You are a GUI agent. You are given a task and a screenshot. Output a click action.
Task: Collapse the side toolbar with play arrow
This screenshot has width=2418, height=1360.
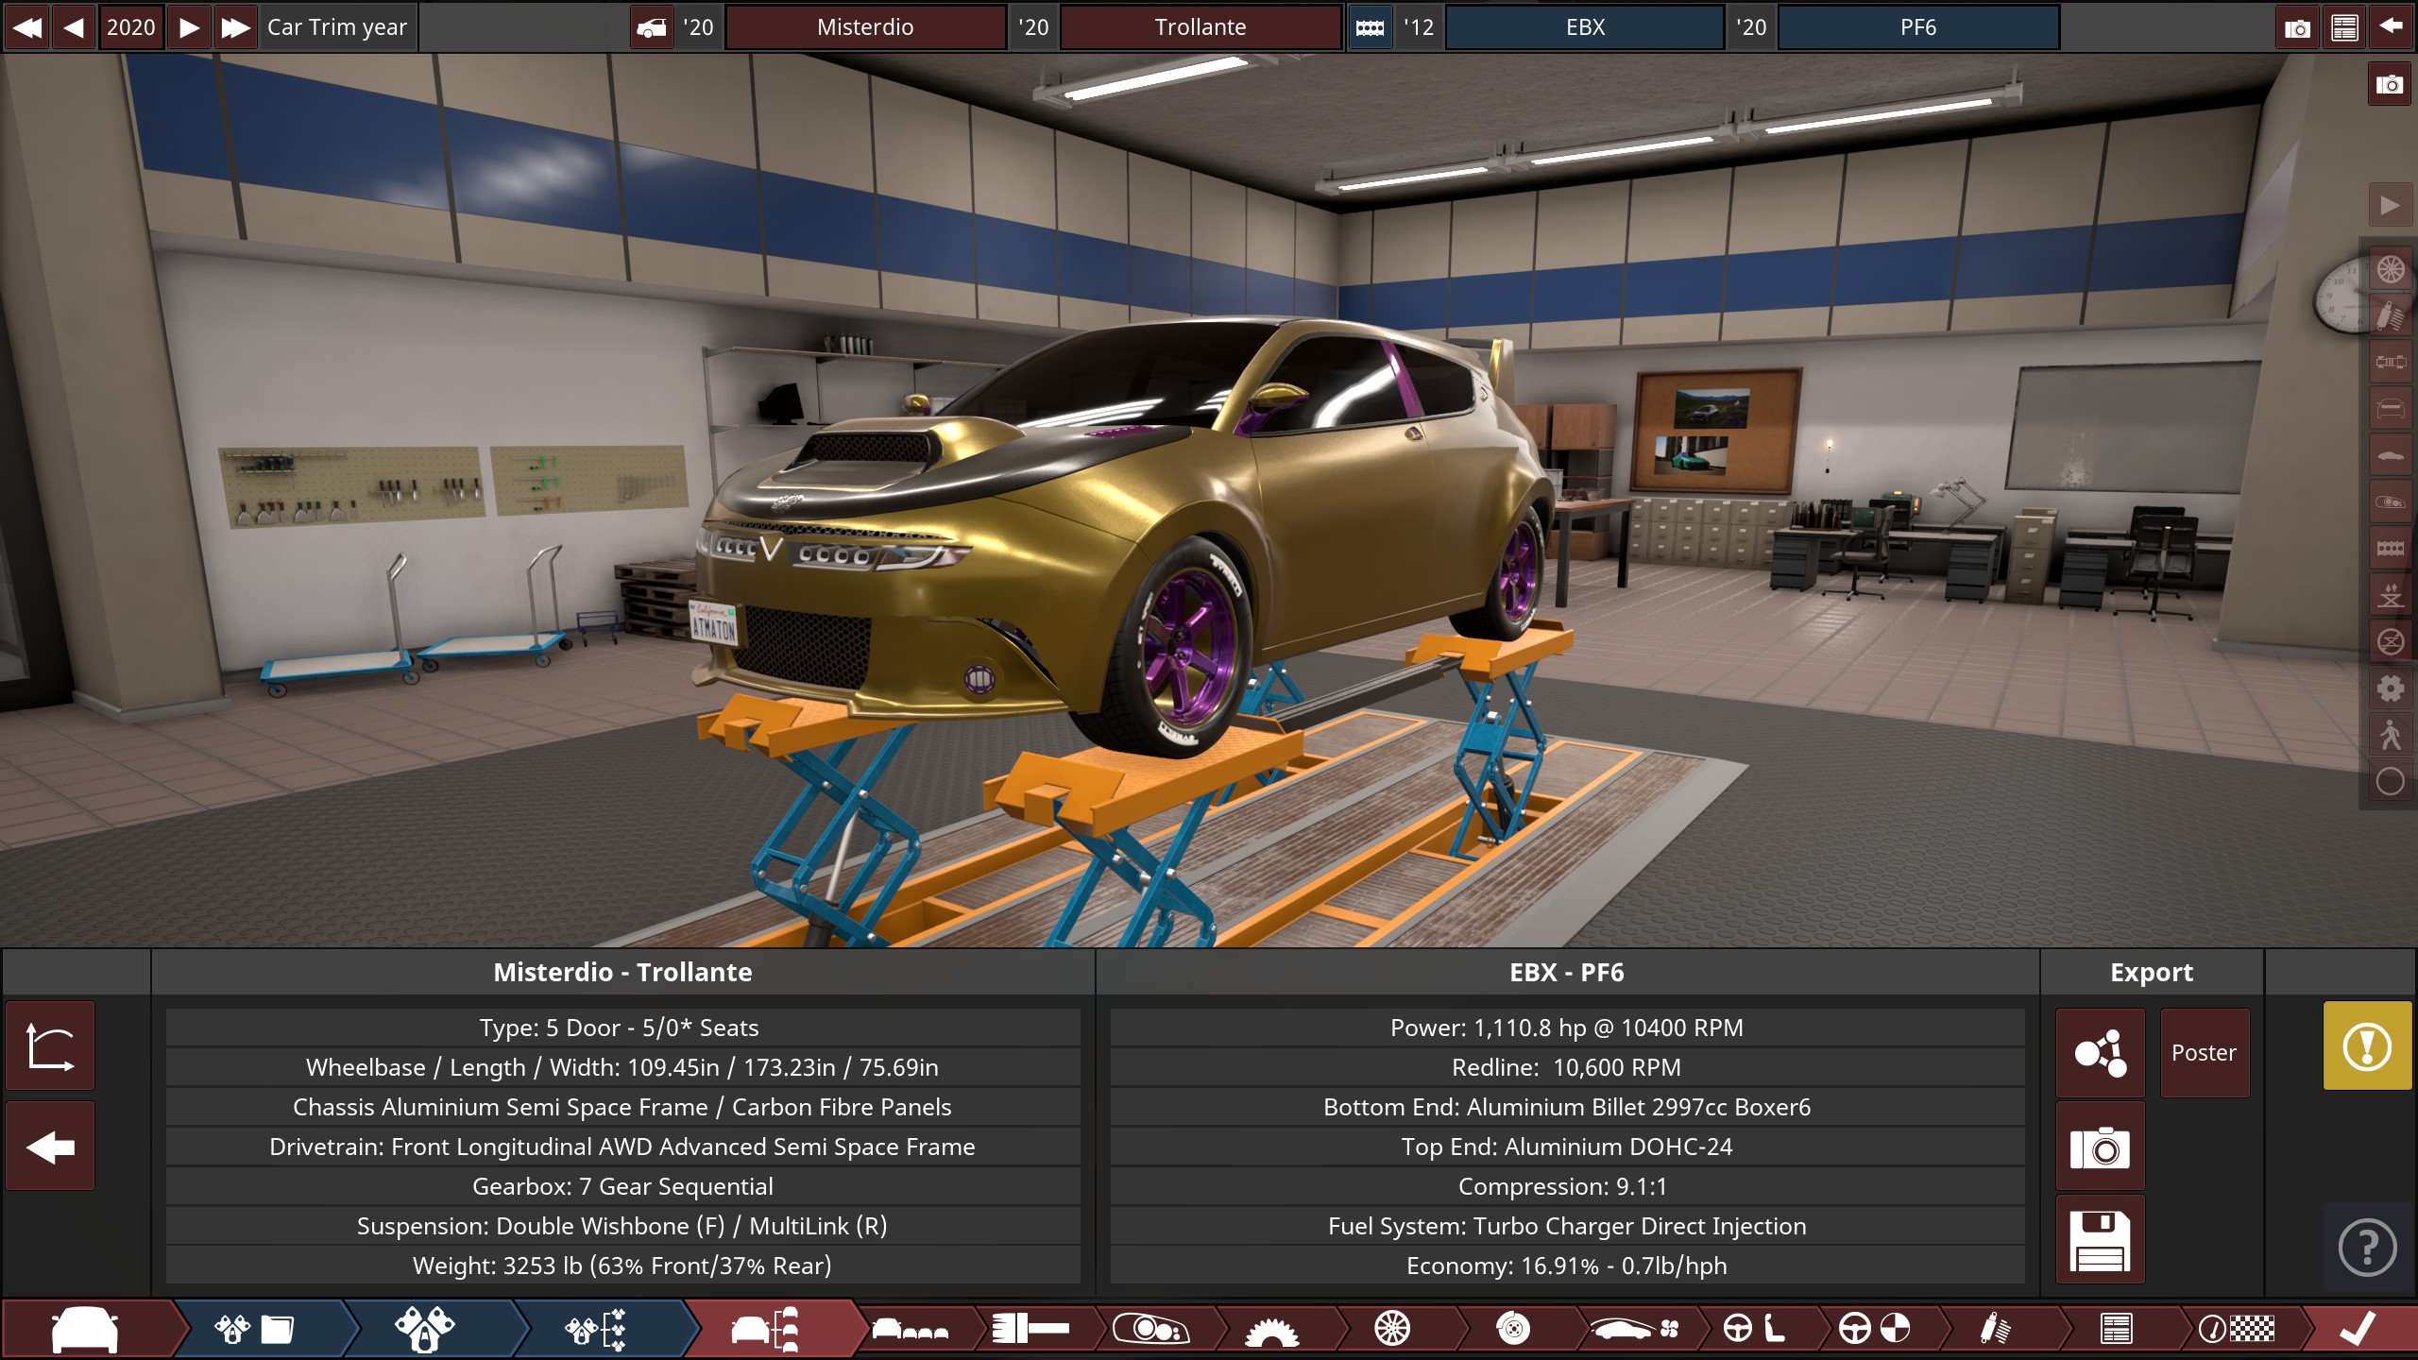(x=2389, y=205)
